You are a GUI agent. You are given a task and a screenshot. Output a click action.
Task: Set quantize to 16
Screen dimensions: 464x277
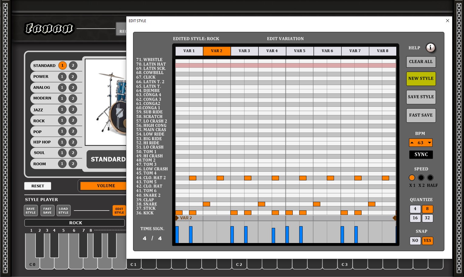pos(415,218)
